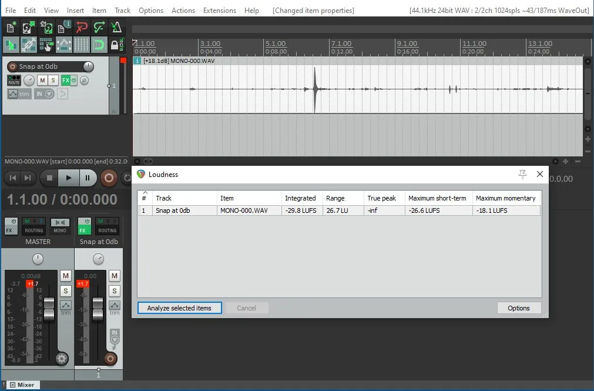The width and height of the screenshot is (594, 391).
Task: Open envelope trim icon on Snap at 0db mixer strip
Action: [115, 305]
